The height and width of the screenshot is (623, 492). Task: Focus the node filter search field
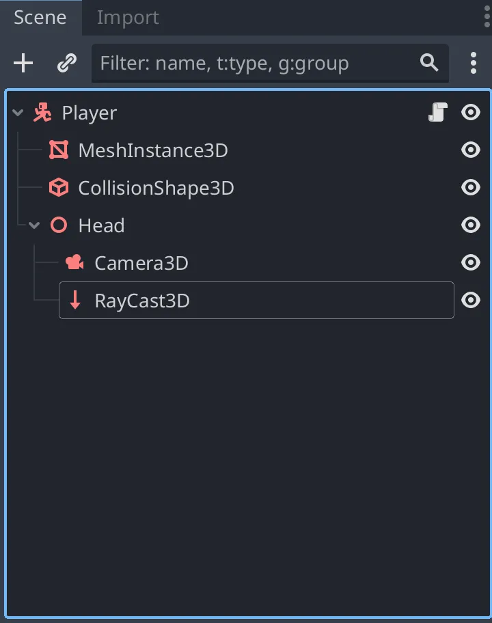[x=253, y=64]
